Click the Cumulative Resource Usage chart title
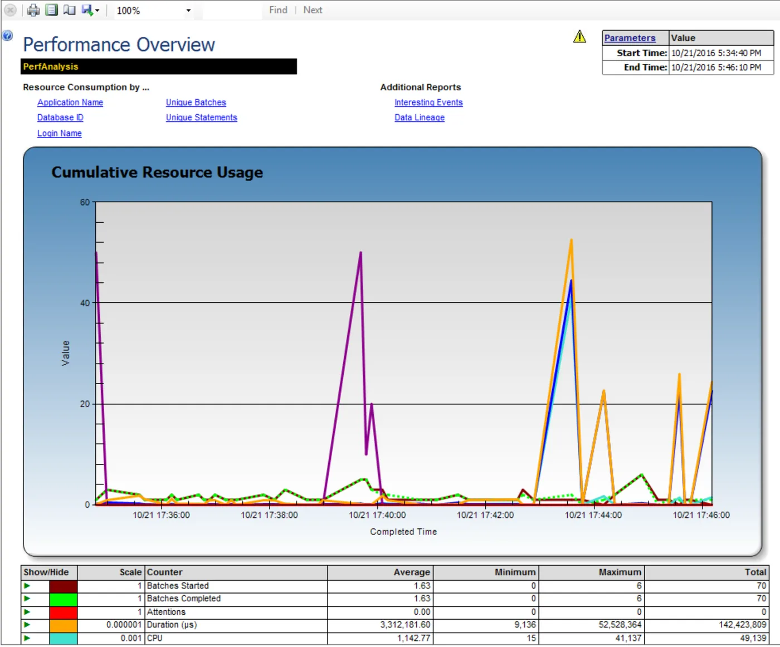 click(157, 172)
